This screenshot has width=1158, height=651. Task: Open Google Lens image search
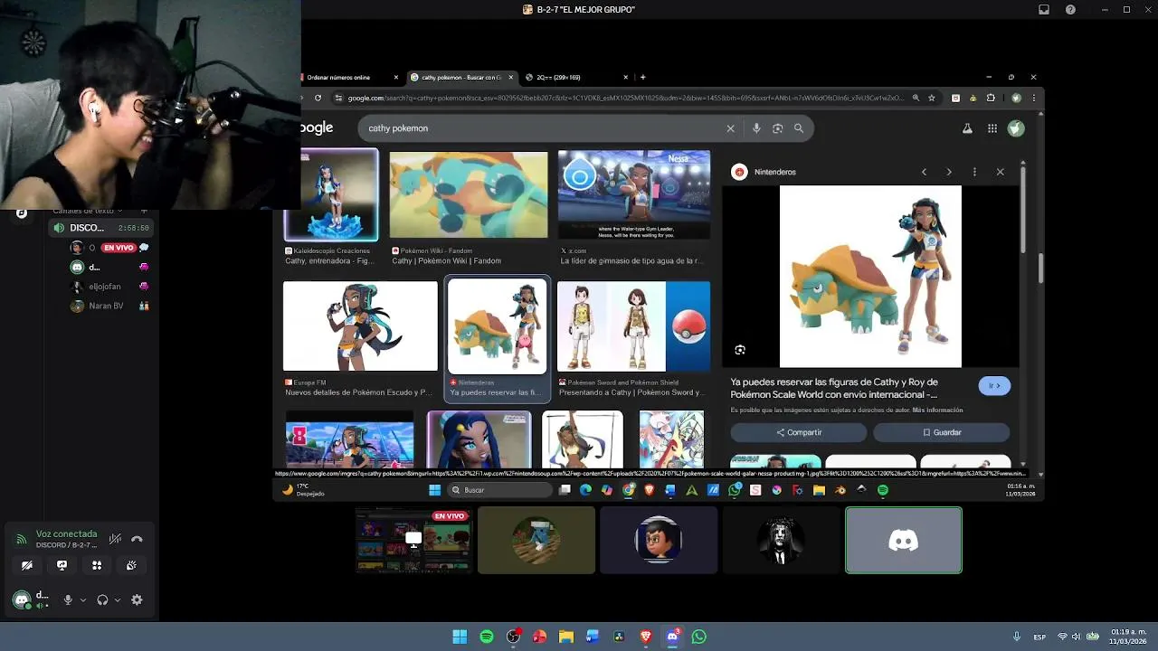coord(777,128)
